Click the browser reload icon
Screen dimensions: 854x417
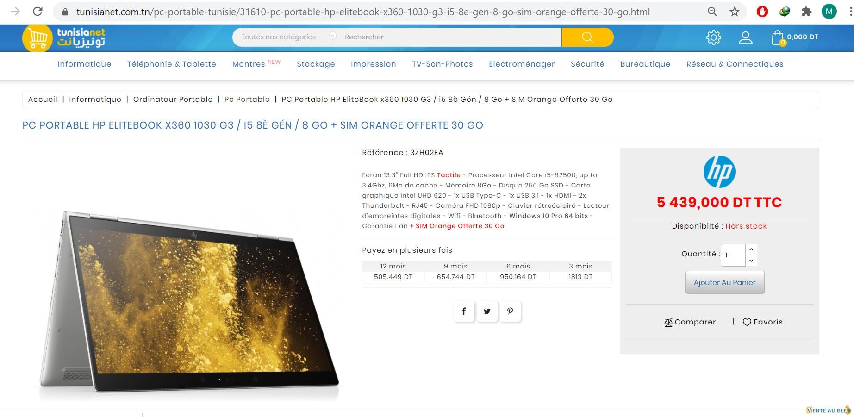[x=38, y=12]
